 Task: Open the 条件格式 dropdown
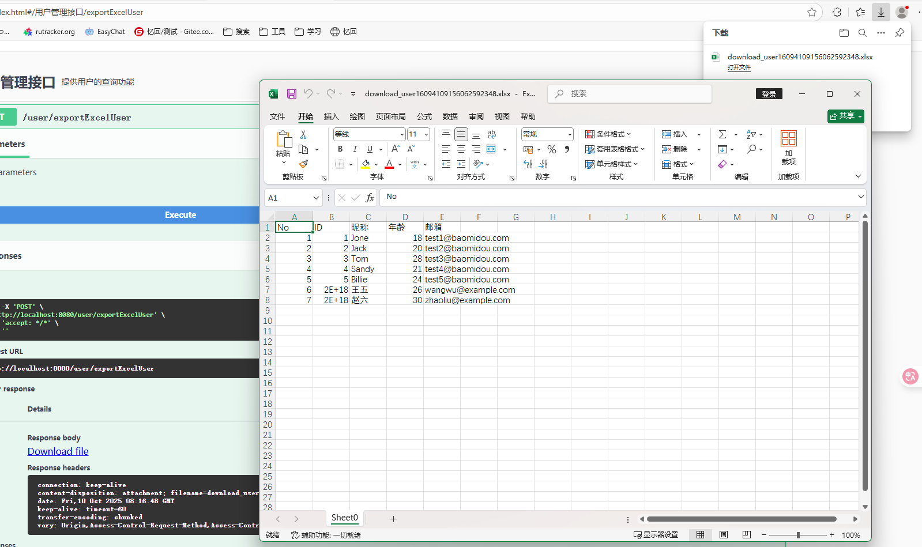(x=608, y=134)
